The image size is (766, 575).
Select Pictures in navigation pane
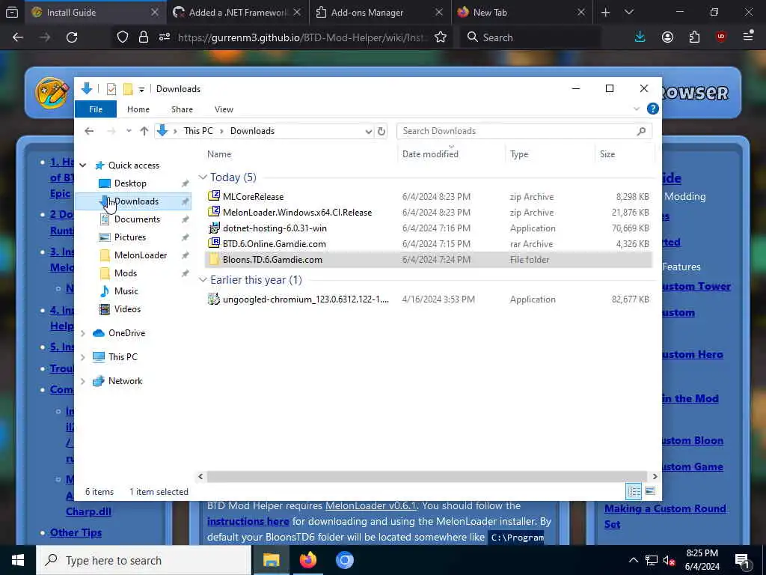(130, 237)
